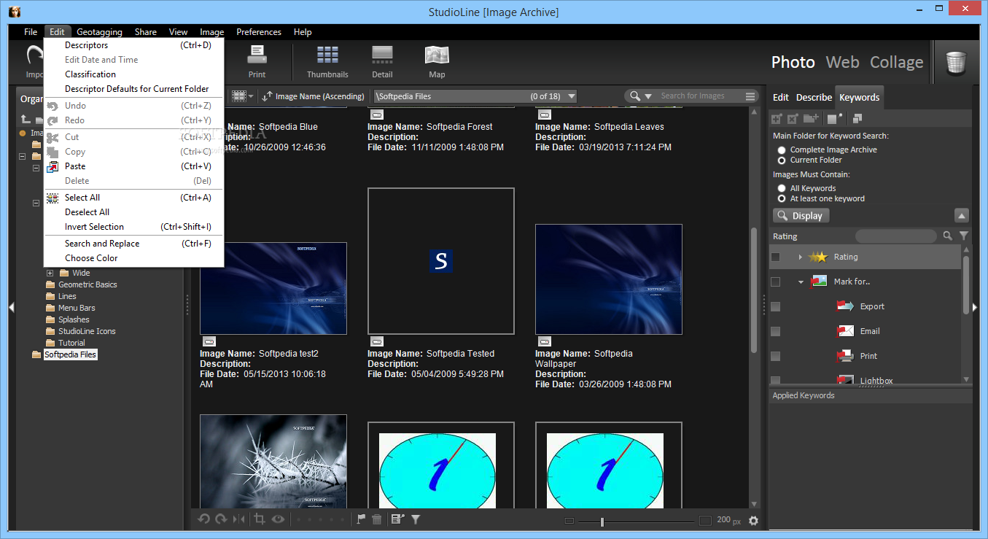Click the flag marking icon in bottom toolbar
988x539 pixels.
pos(361,519)
